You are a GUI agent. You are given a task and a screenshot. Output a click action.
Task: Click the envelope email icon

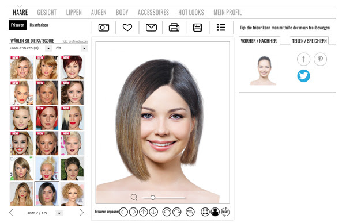[x=151, y=28]
